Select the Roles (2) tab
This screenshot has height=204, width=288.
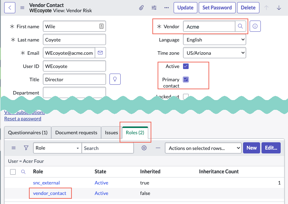[135, 133]
